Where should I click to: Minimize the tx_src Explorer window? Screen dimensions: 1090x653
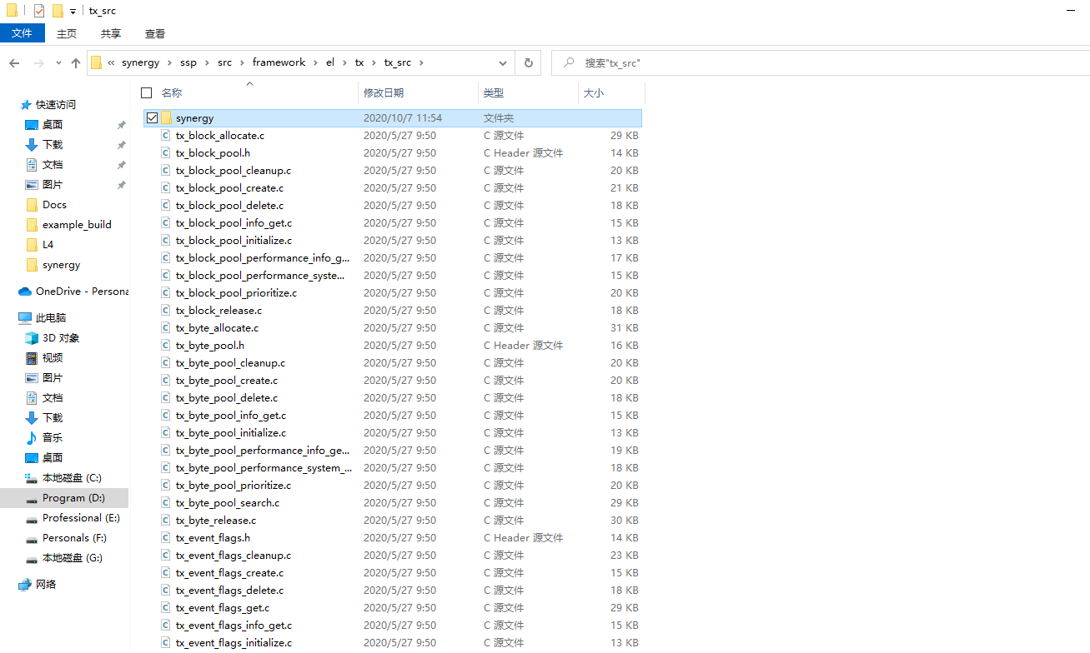tap(1070, 11)
